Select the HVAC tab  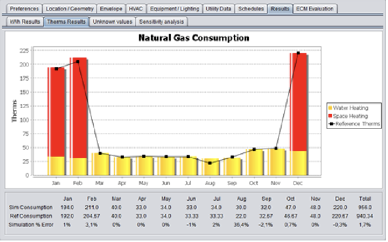point(136,9)
